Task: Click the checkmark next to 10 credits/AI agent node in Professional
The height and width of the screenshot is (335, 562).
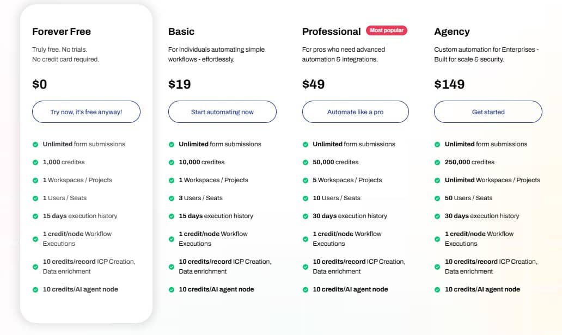Action: tap(305, 289)
